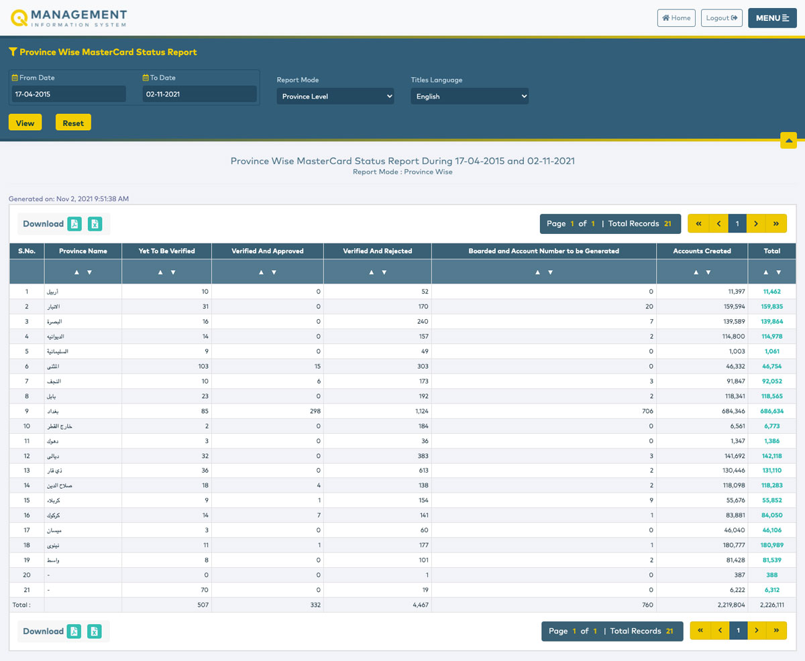This screenshot has height=661, width=805.
Task: Click bottom Excel download icon
Action: [95, 631]
